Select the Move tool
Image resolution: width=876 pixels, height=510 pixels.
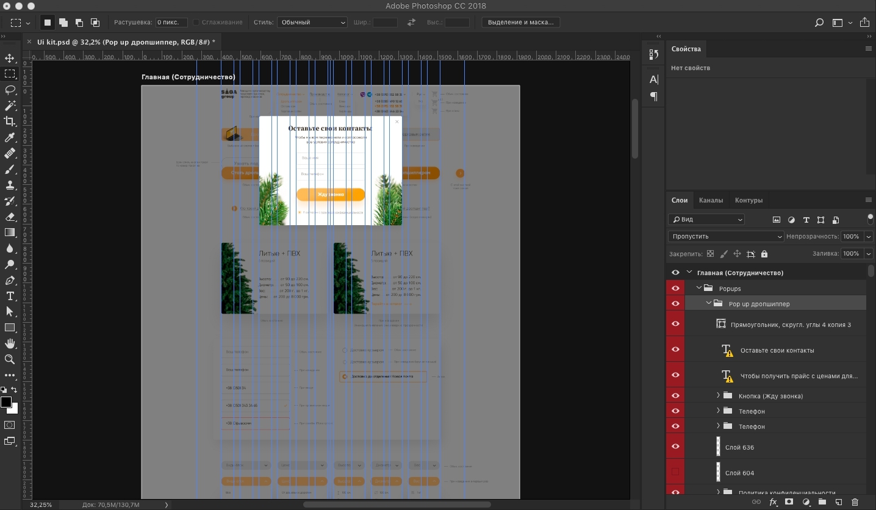coord(10,59)
